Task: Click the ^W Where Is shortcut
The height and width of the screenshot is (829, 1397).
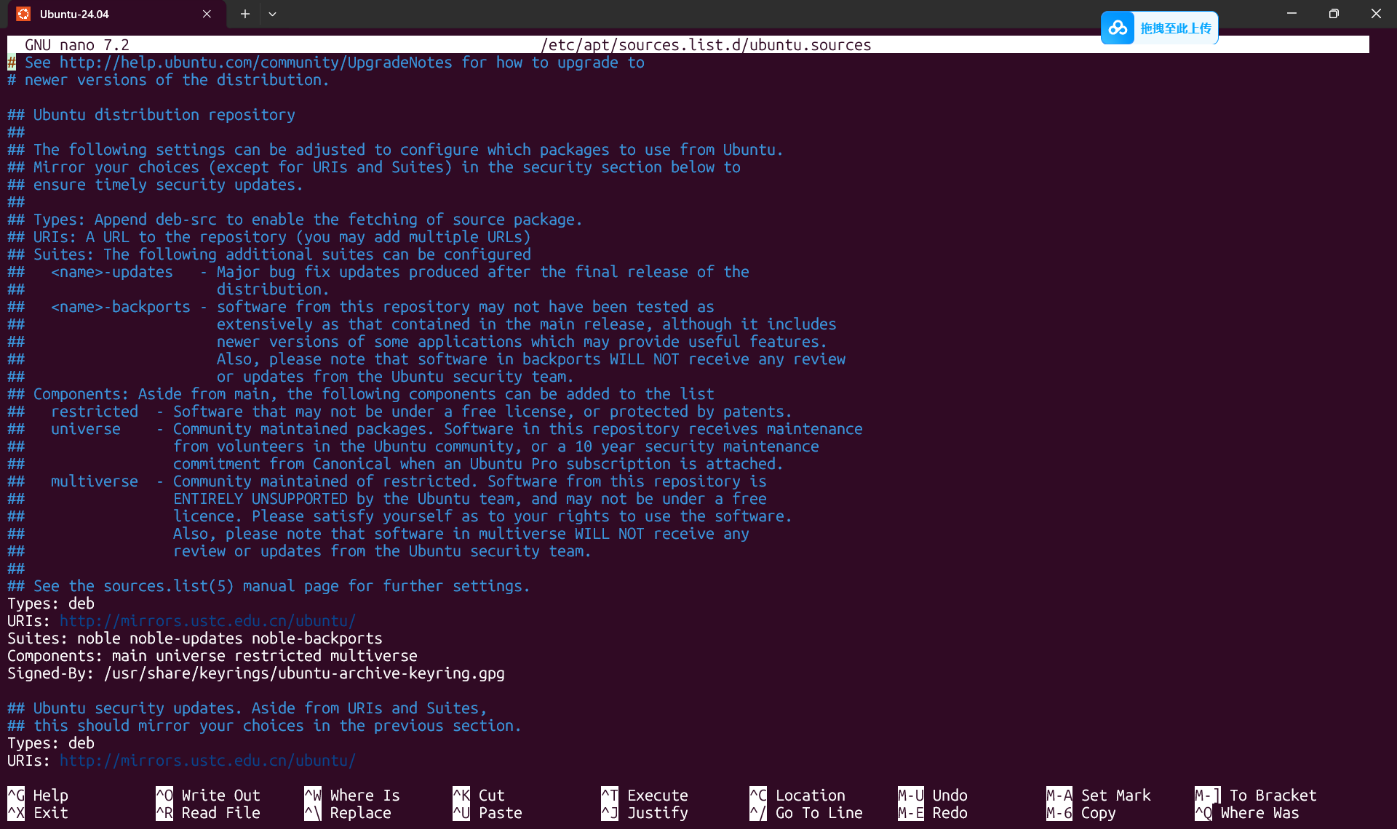Action: 352,796
